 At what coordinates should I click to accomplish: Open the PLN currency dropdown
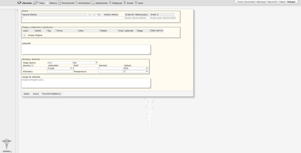[136, 68]
